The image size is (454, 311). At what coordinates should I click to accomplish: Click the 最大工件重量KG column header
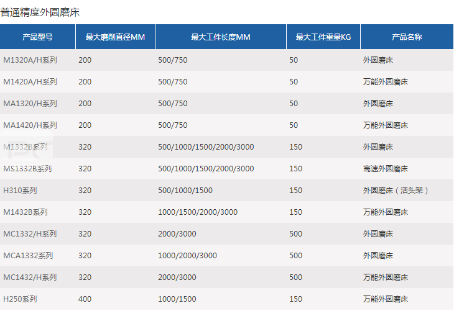tap(323, 37)
